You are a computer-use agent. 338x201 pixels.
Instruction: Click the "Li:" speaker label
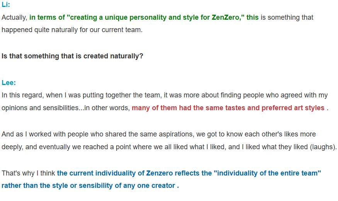6,5
